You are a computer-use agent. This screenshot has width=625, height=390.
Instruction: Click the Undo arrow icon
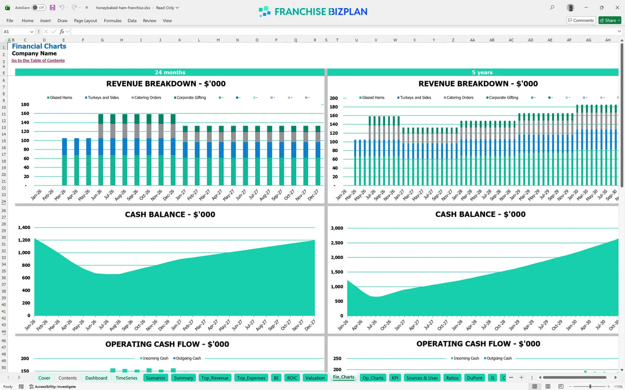click(x=62, y=8)
